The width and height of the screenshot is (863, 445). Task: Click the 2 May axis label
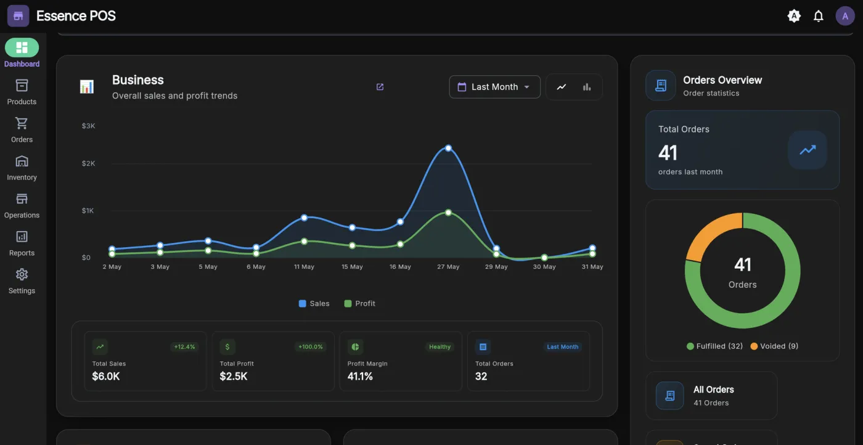click(112, 267)
